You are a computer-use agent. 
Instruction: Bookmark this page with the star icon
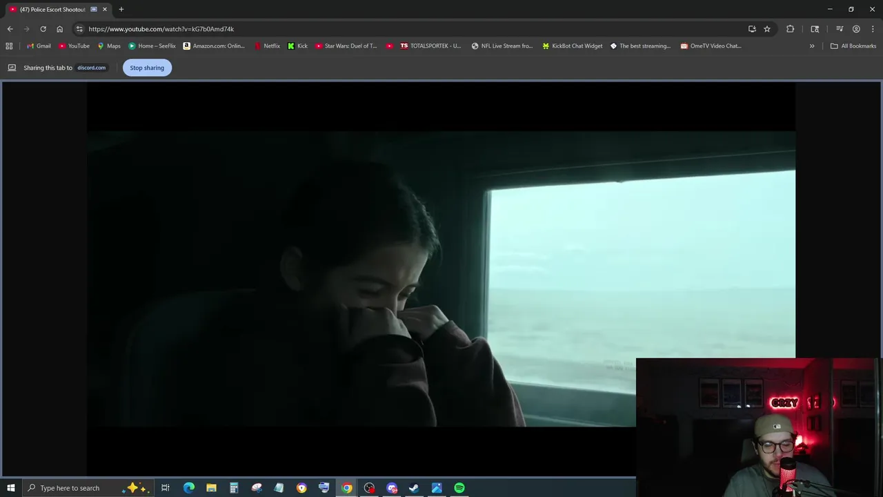point(767,29)
